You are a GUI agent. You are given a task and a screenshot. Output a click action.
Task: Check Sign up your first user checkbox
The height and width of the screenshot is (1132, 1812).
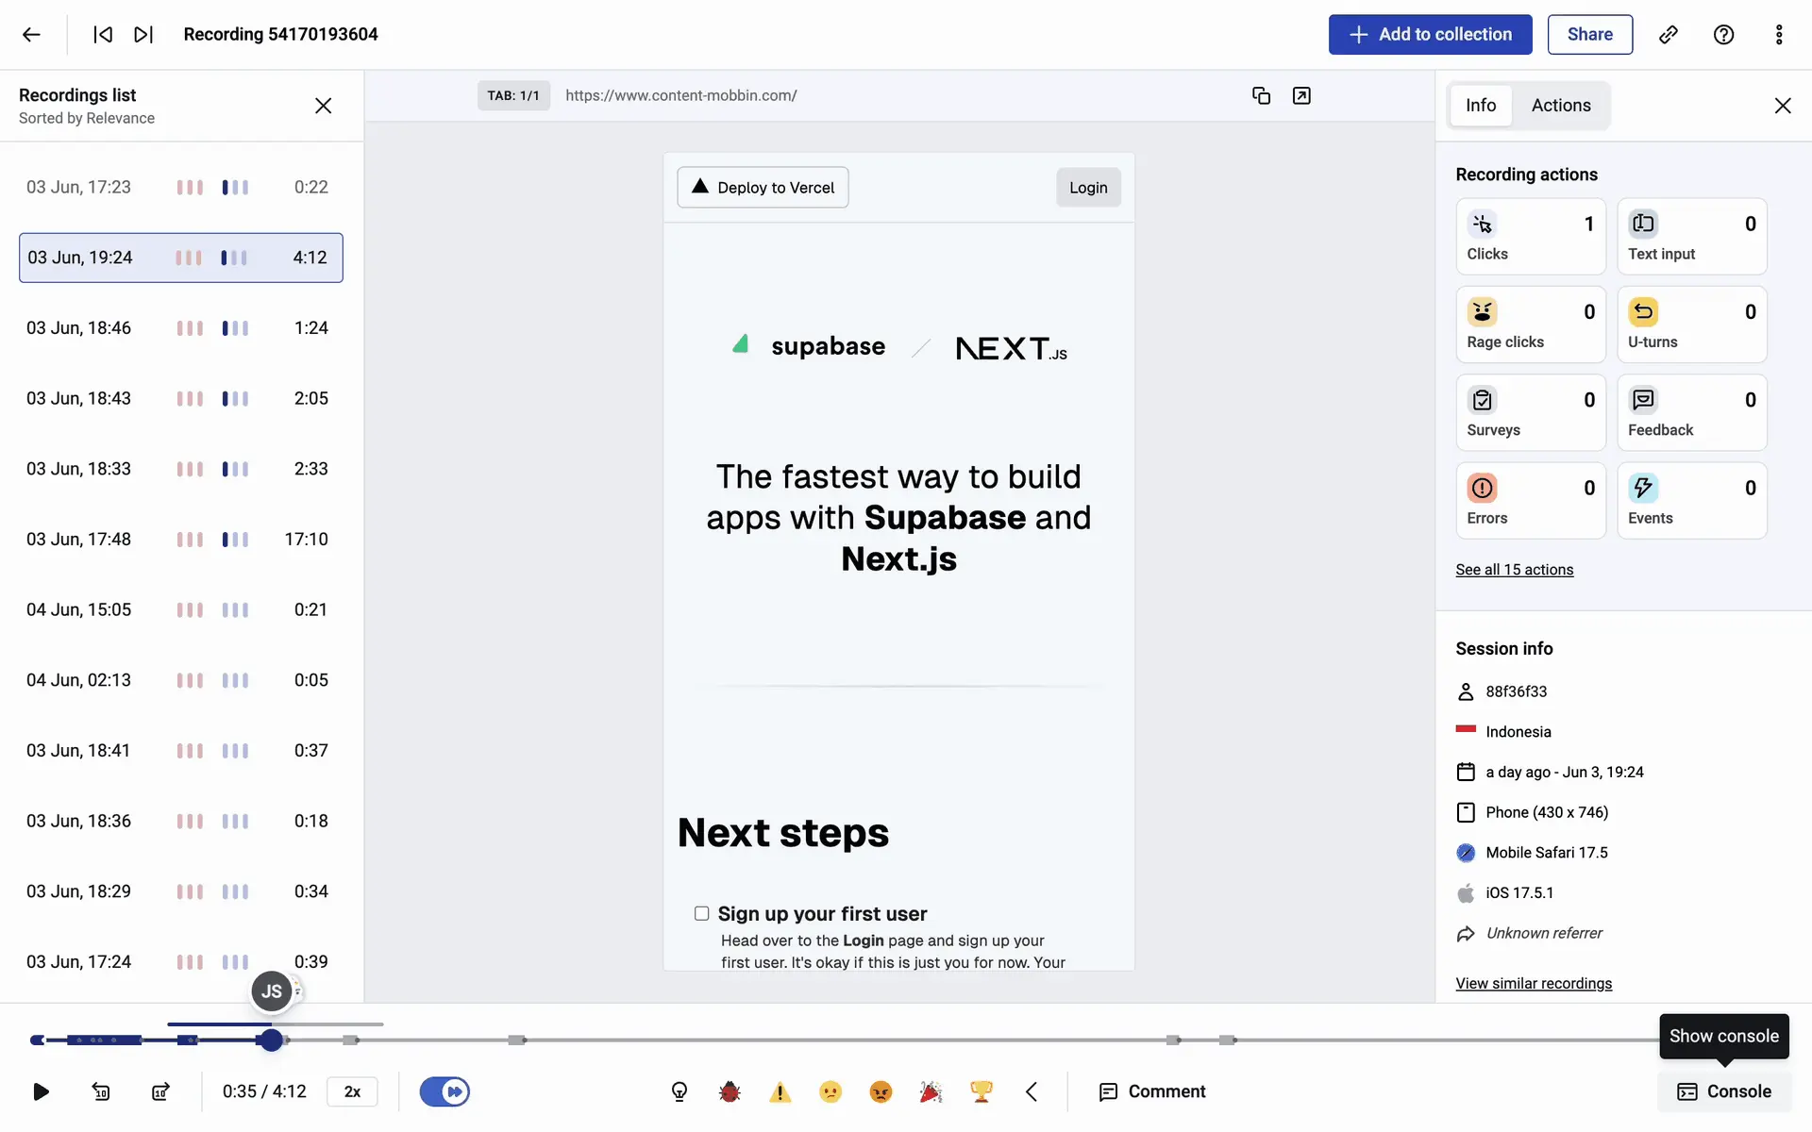coord(701,913)
